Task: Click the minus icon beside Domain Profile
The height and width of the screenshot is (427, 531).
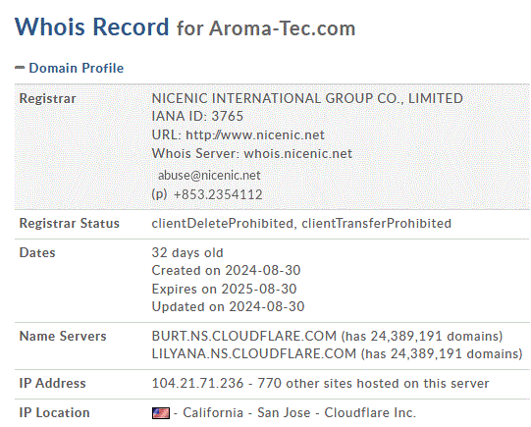Action: (x=20, y=68)
